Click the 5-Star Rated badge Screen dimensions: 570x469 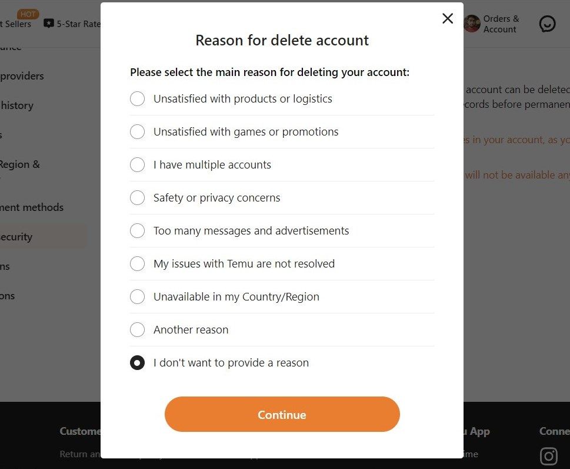pos(73,24)
